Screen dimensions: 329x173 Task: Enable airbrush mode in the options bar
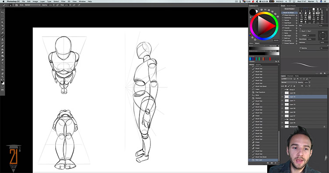pos(74,5)
